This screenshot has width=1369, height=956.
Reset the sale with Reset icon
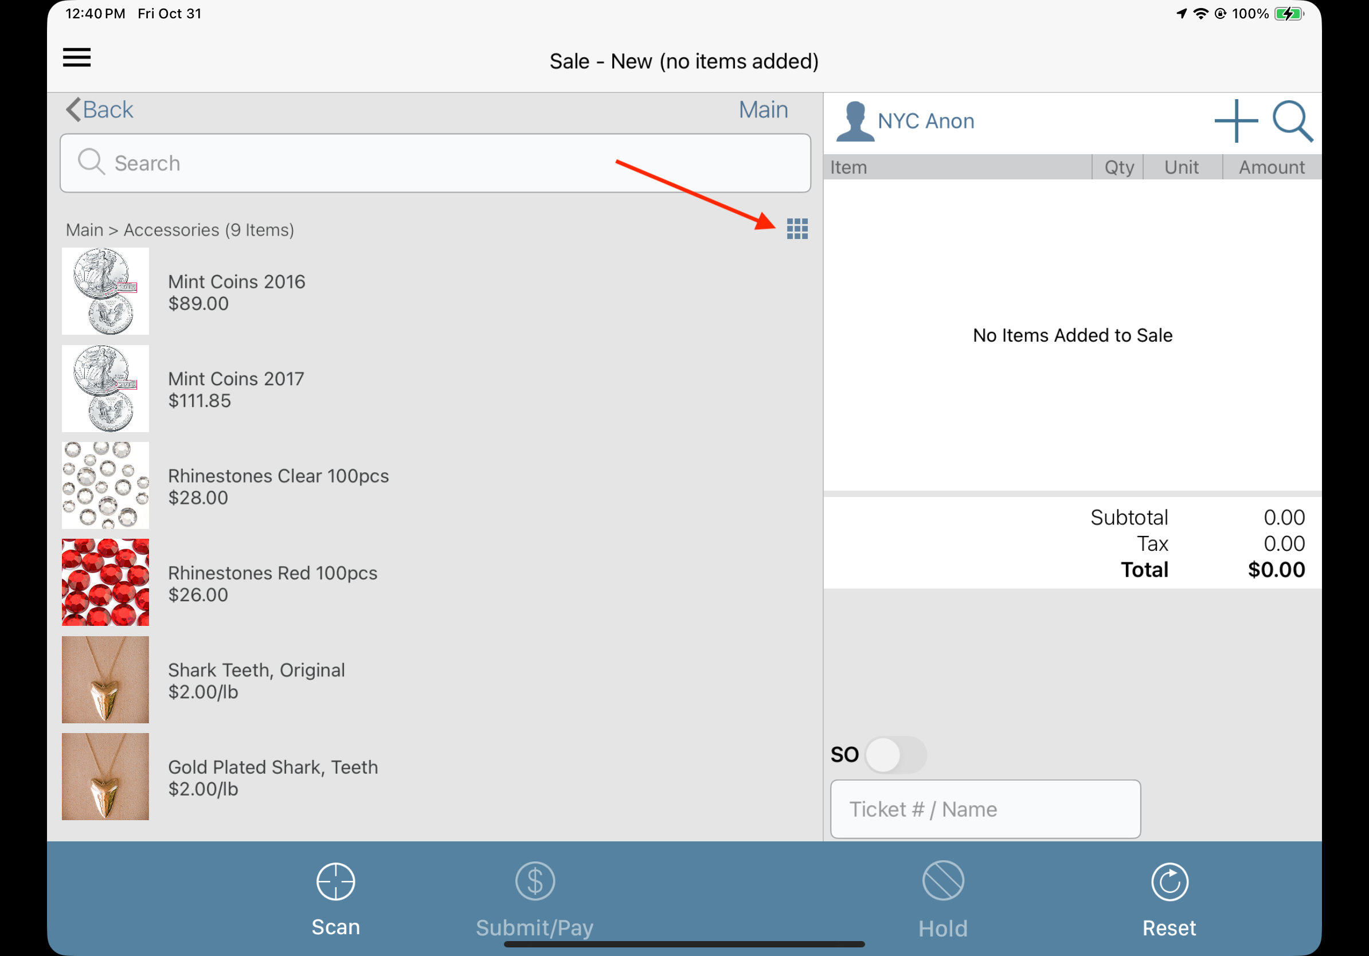click(1169, 881)
